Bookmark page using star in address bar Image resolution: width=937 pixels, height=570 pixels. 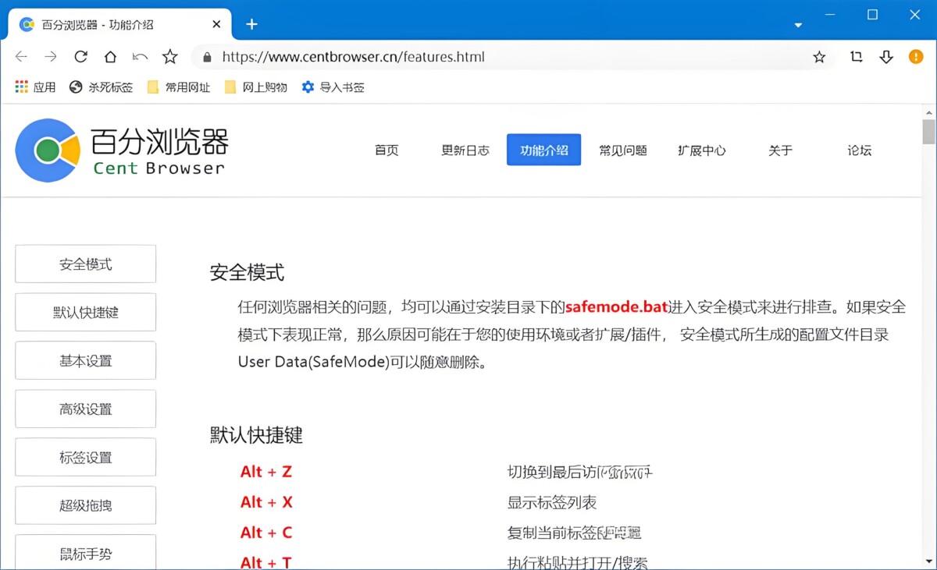tap(819, 57)
